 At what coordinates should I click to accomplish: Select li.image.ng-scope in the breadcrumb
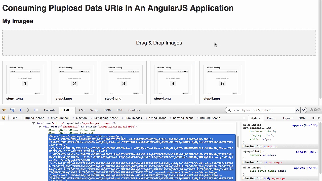coord(106,118)
